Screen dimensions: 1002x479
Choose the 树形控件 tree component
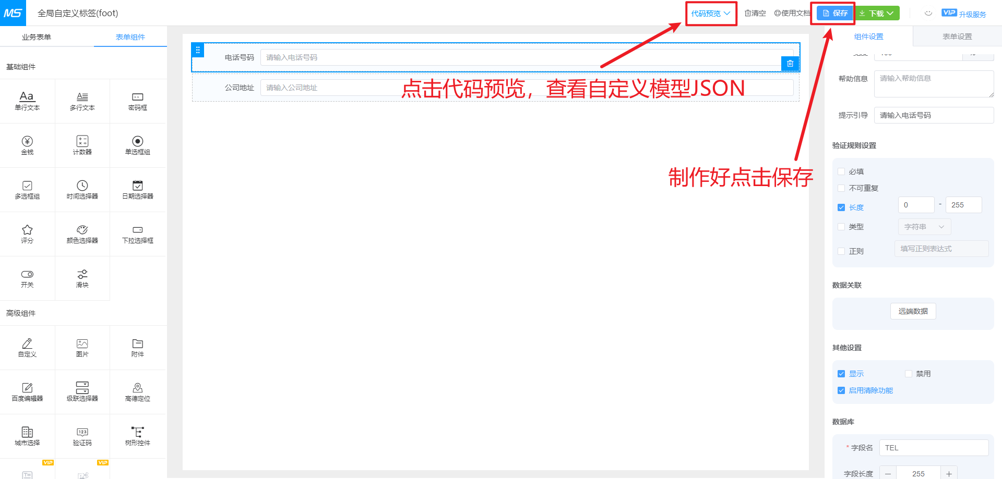click(x=138, y=436)
